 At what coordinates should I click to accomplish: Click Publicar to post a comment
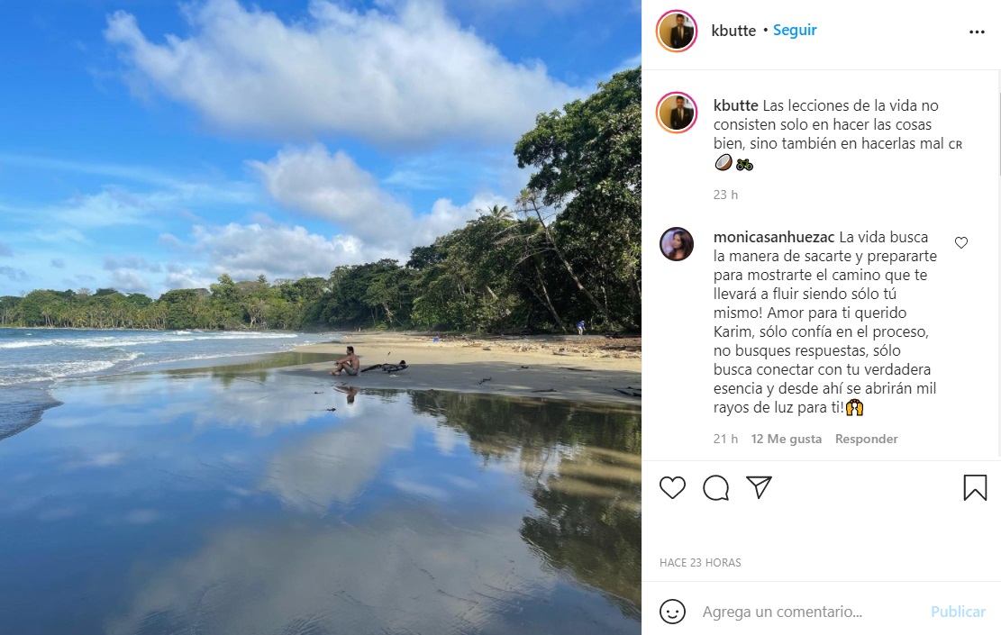click(x=958, y=612)
